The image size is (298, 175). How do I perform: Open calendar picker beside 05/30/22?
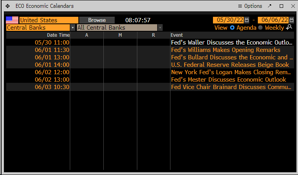(247, 20)
